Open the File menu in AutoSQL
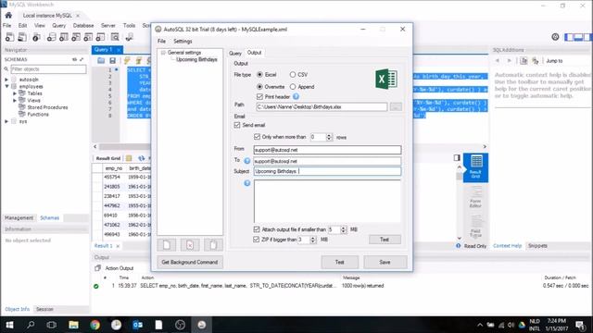This screenshot has width=593, height=333. click(x=161, y=41)
